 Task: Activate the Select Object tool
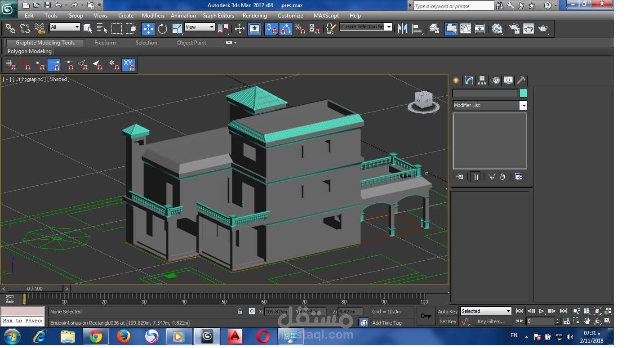88,28
